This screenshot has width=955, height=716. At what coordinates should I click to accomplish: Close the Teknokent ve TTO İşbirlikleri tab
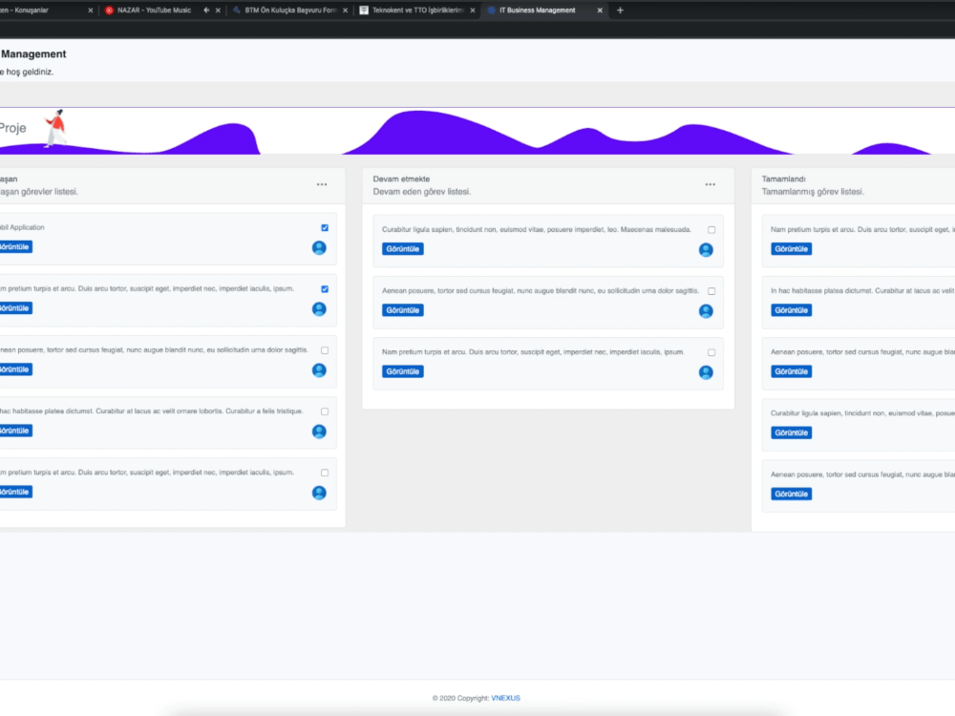pos(473,11)
